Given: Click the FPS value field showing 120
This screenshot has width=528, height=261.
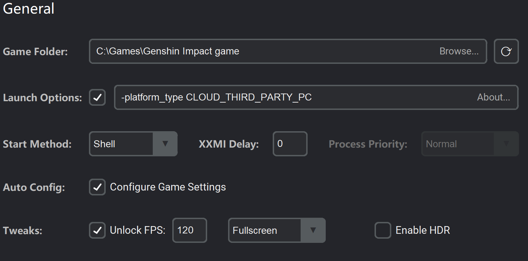Looking at the screenshot, I should [x=189, y=230].
